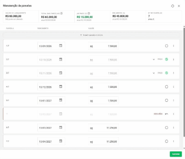
Task: Open three-dot menu for installment 1/7
Action: [173, 46]
